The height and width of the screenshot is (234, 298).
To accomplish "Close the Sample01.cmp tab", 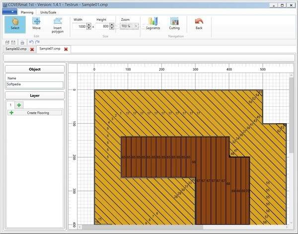I will 66,49.
